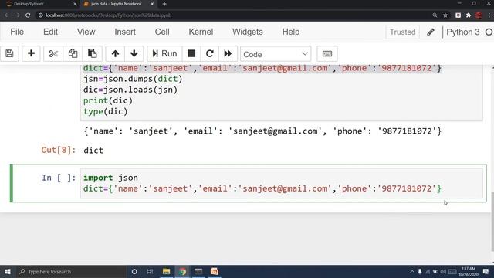Save notebook with the floppy disk icon
Viewport: 494px width, 278px height.
pos(9,53)
